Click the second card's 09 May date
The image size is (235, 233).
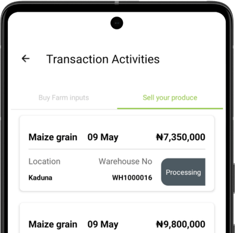coord(103,224)
